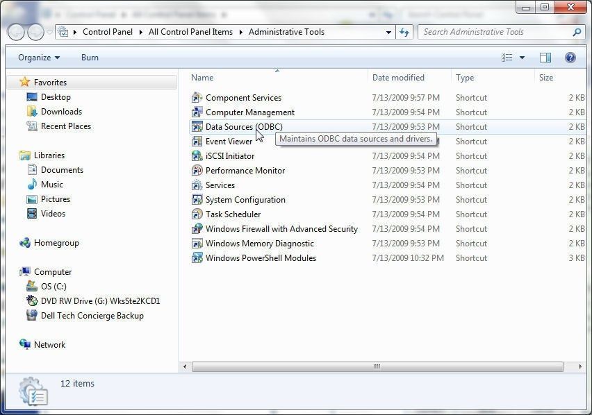Select Windows Firewall with Advanced Security icon
This screenshot has width=592, height=415.
197,229
